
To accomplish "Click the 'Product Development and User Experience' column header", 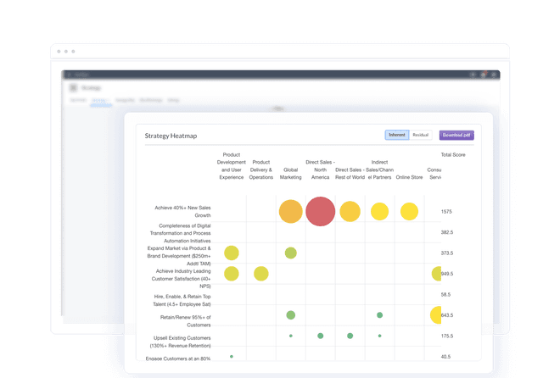I will [232, 166].
